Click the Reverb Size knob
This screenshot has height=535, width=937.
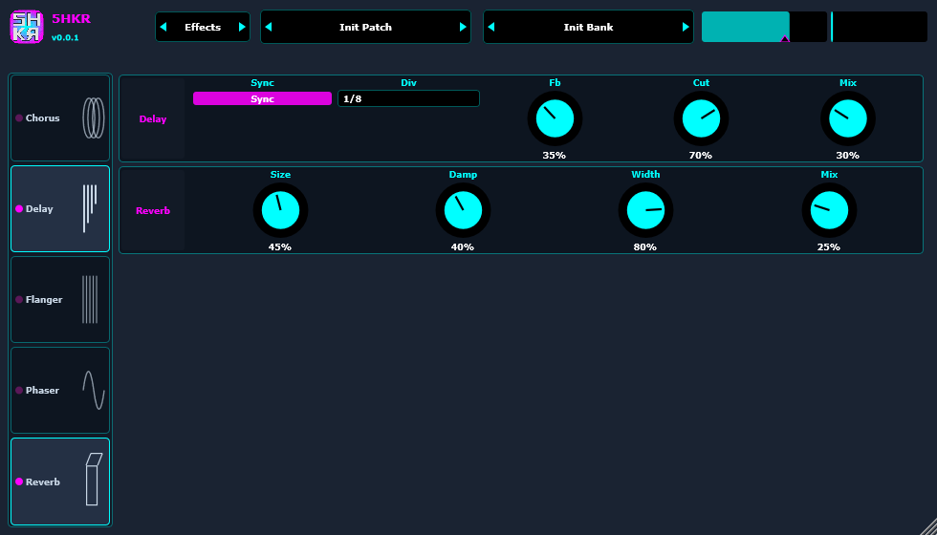point(280,211)
